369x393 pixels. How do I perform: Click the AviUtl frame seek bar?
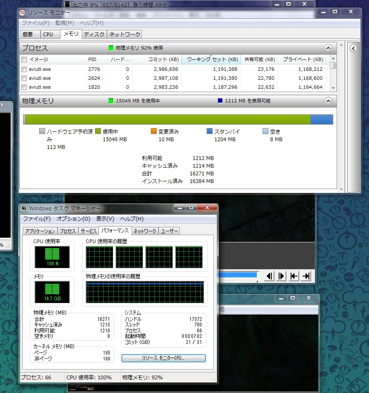pos(238,275)
